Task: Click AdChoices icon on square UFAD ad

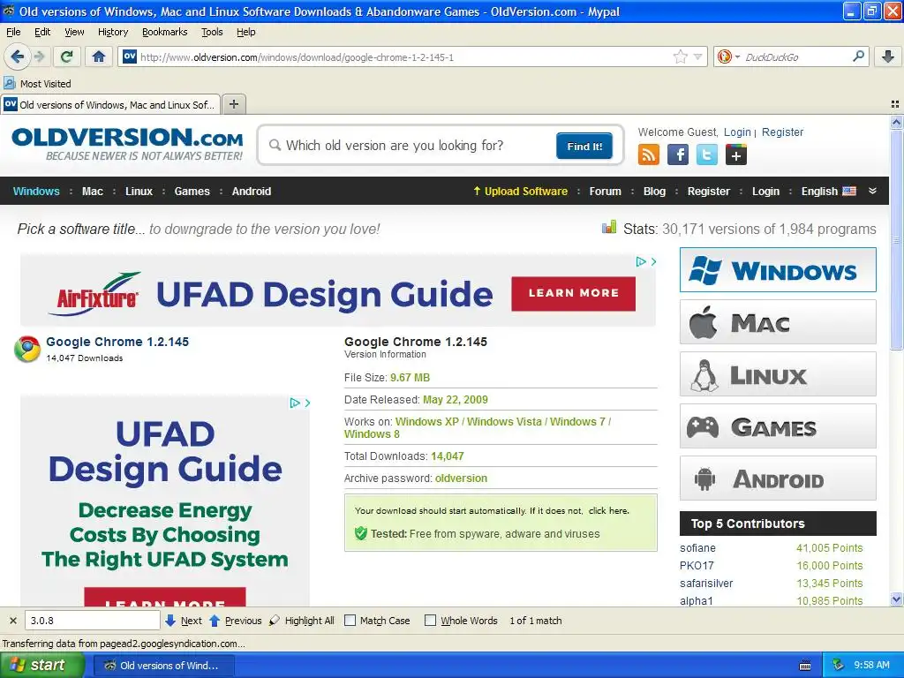Action: pos(295,403)
